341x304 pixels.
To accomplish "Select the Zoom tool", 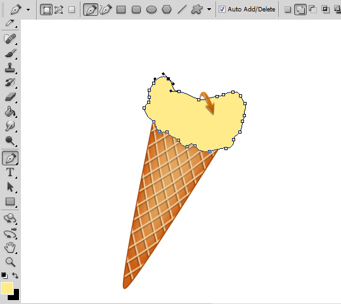I will [10, 262].
